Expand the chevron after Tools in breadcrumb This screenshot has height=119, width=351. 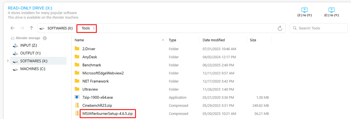click(x=94, y=28)
